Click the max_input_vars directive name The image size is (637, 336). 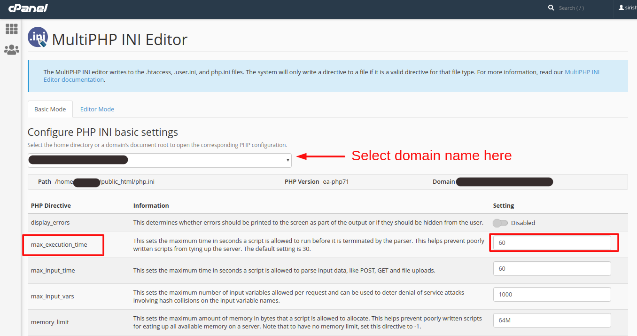click(53, 297)
